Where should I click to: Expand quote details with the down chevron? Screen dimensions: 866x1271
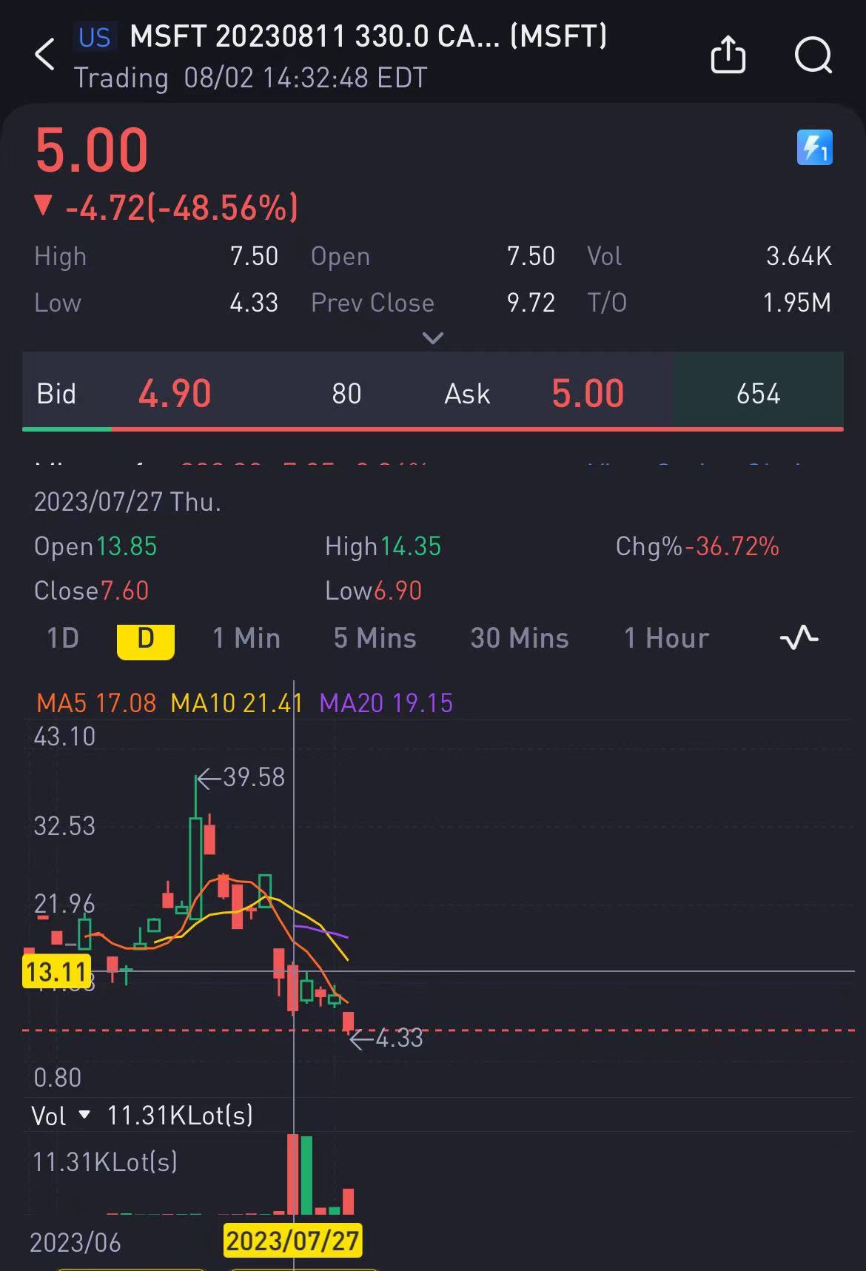(432, 338)
